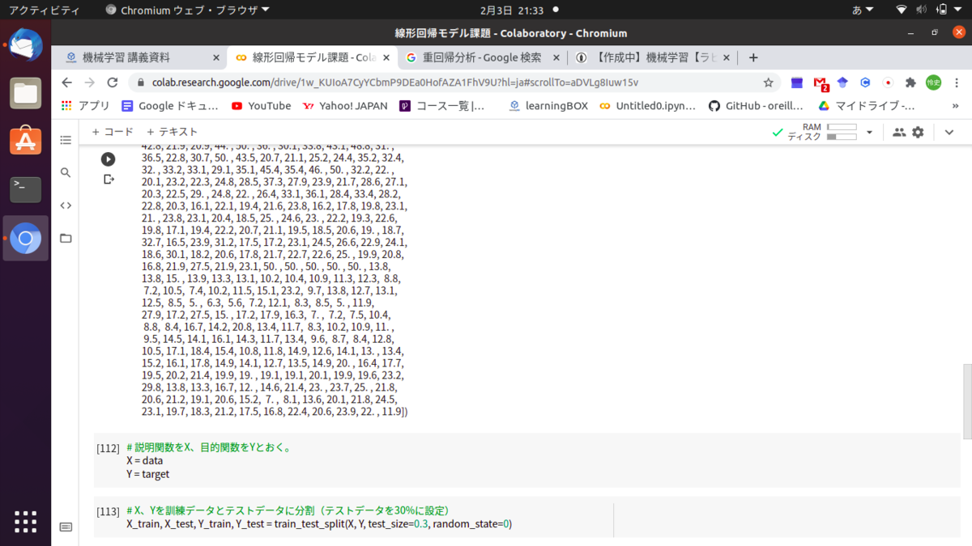This screenshot has height=546, width=972.
Task: Open the Colab find and replace icon
Action: coord(66,172)
